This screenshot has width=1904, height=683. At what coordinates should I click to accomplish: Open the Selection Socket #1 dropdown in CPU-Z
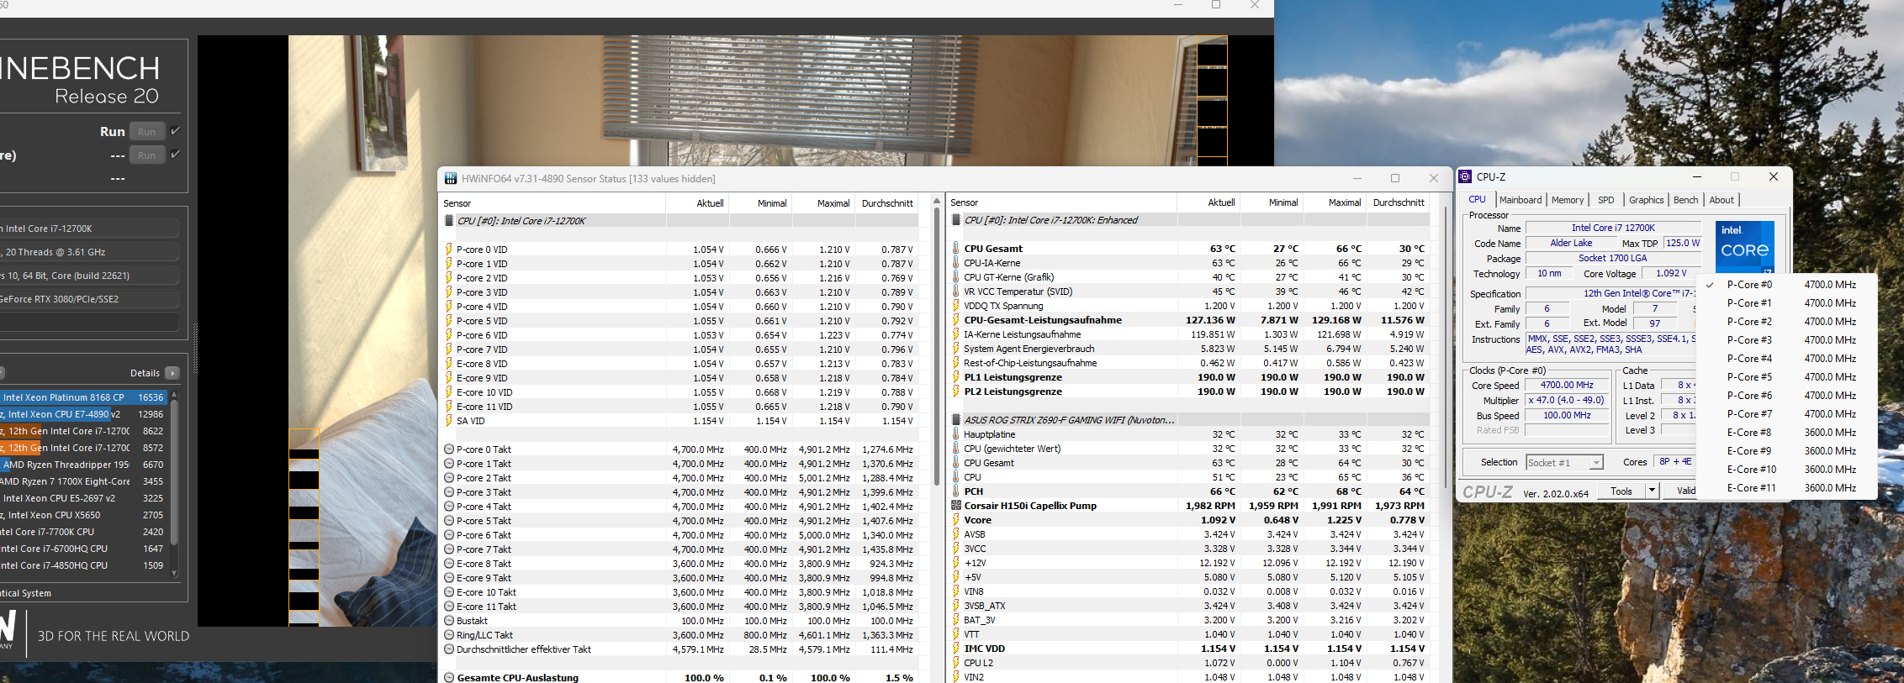[1563, 463]
